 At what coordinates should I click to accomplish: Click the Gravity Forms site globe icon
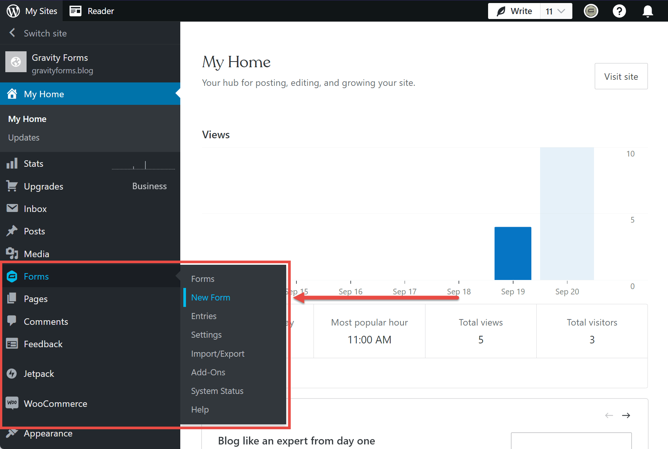tap(16, 62)
